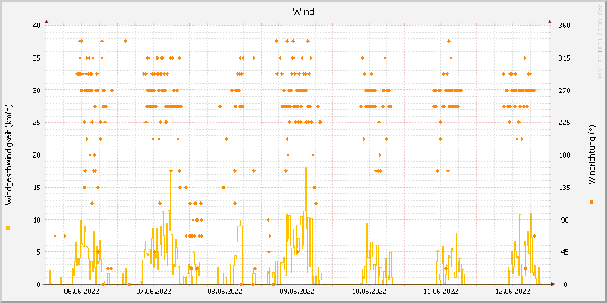Click the orange wind direction legend square

(x=591, y=201)
